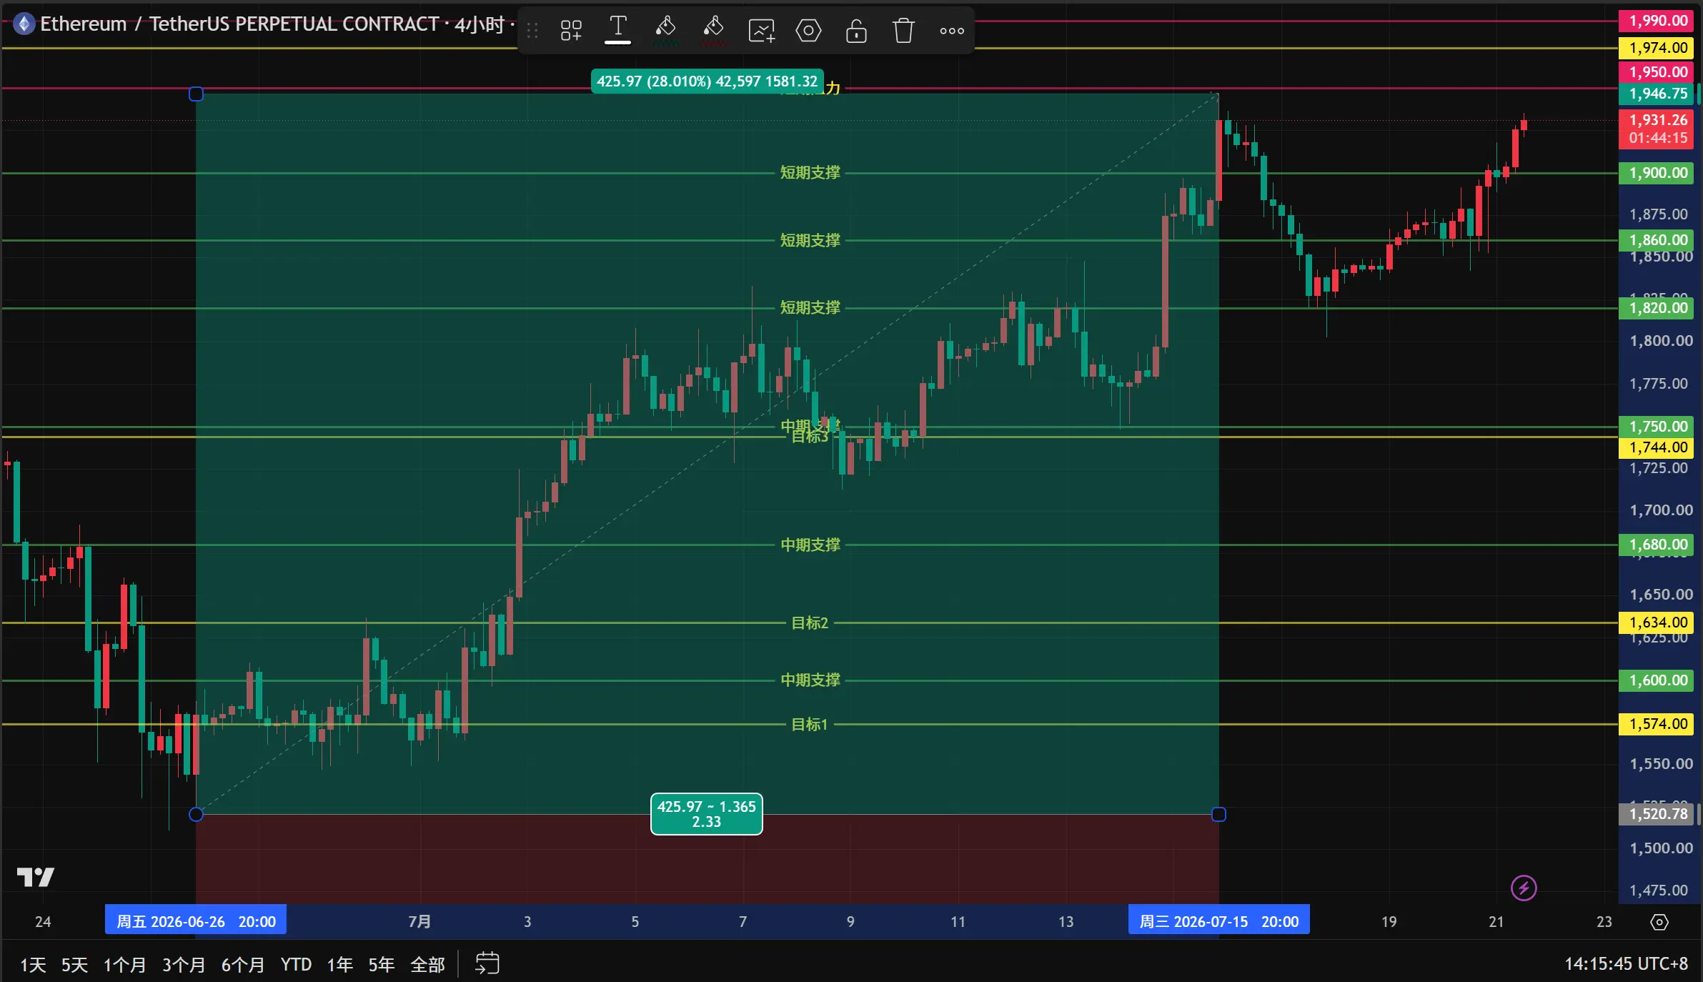Image resolution: width=1703 pixels, height=982 pixels.
Task: Open drawing settings hexagon icon
Action: click(x=808, y=31)
